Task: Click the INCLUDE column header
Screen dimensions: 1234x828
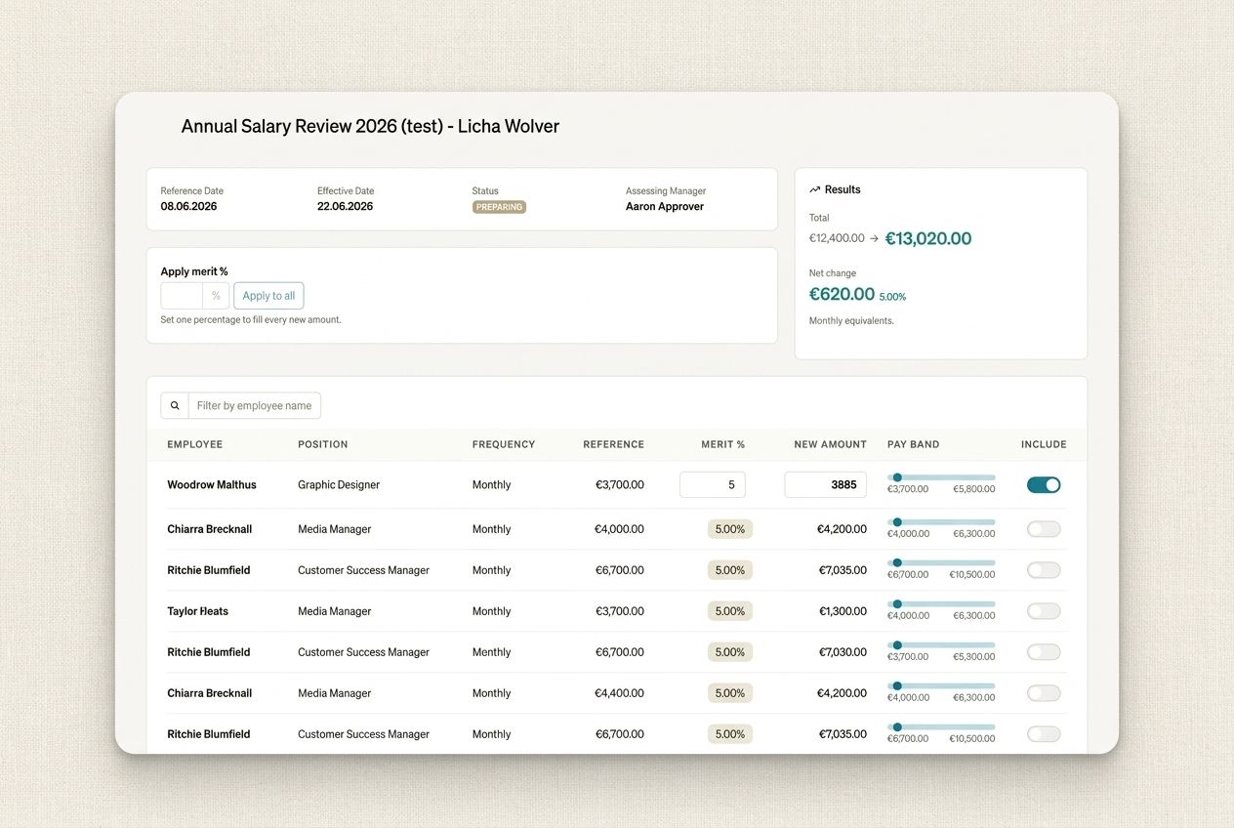Action: point(1044,444)
